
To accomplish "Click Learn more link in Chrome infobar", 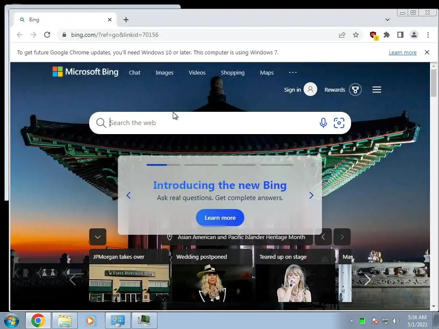I will (x=403, y=52).
